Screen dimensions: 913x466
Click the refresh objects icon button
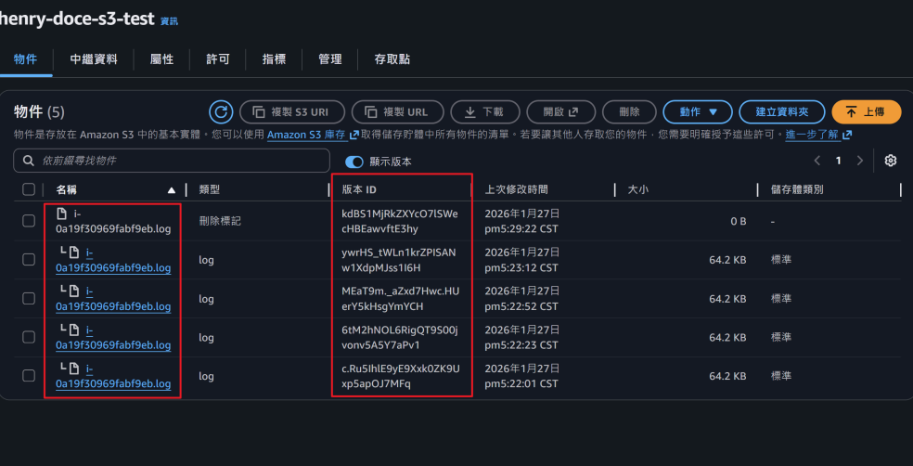[221, 111]
